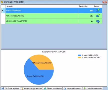Click the checkmark status icon for Vehículo de Transporte
The height and width of the screenshot is (90, 108).
pos(98,21)
